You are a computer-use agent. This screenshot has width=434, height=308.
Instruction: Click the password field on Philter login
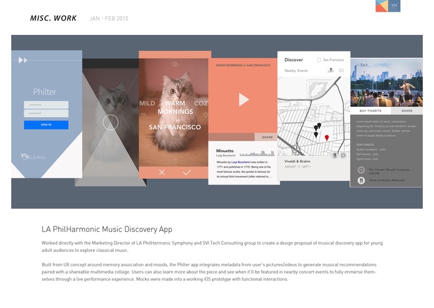click(x=46, y=113)
